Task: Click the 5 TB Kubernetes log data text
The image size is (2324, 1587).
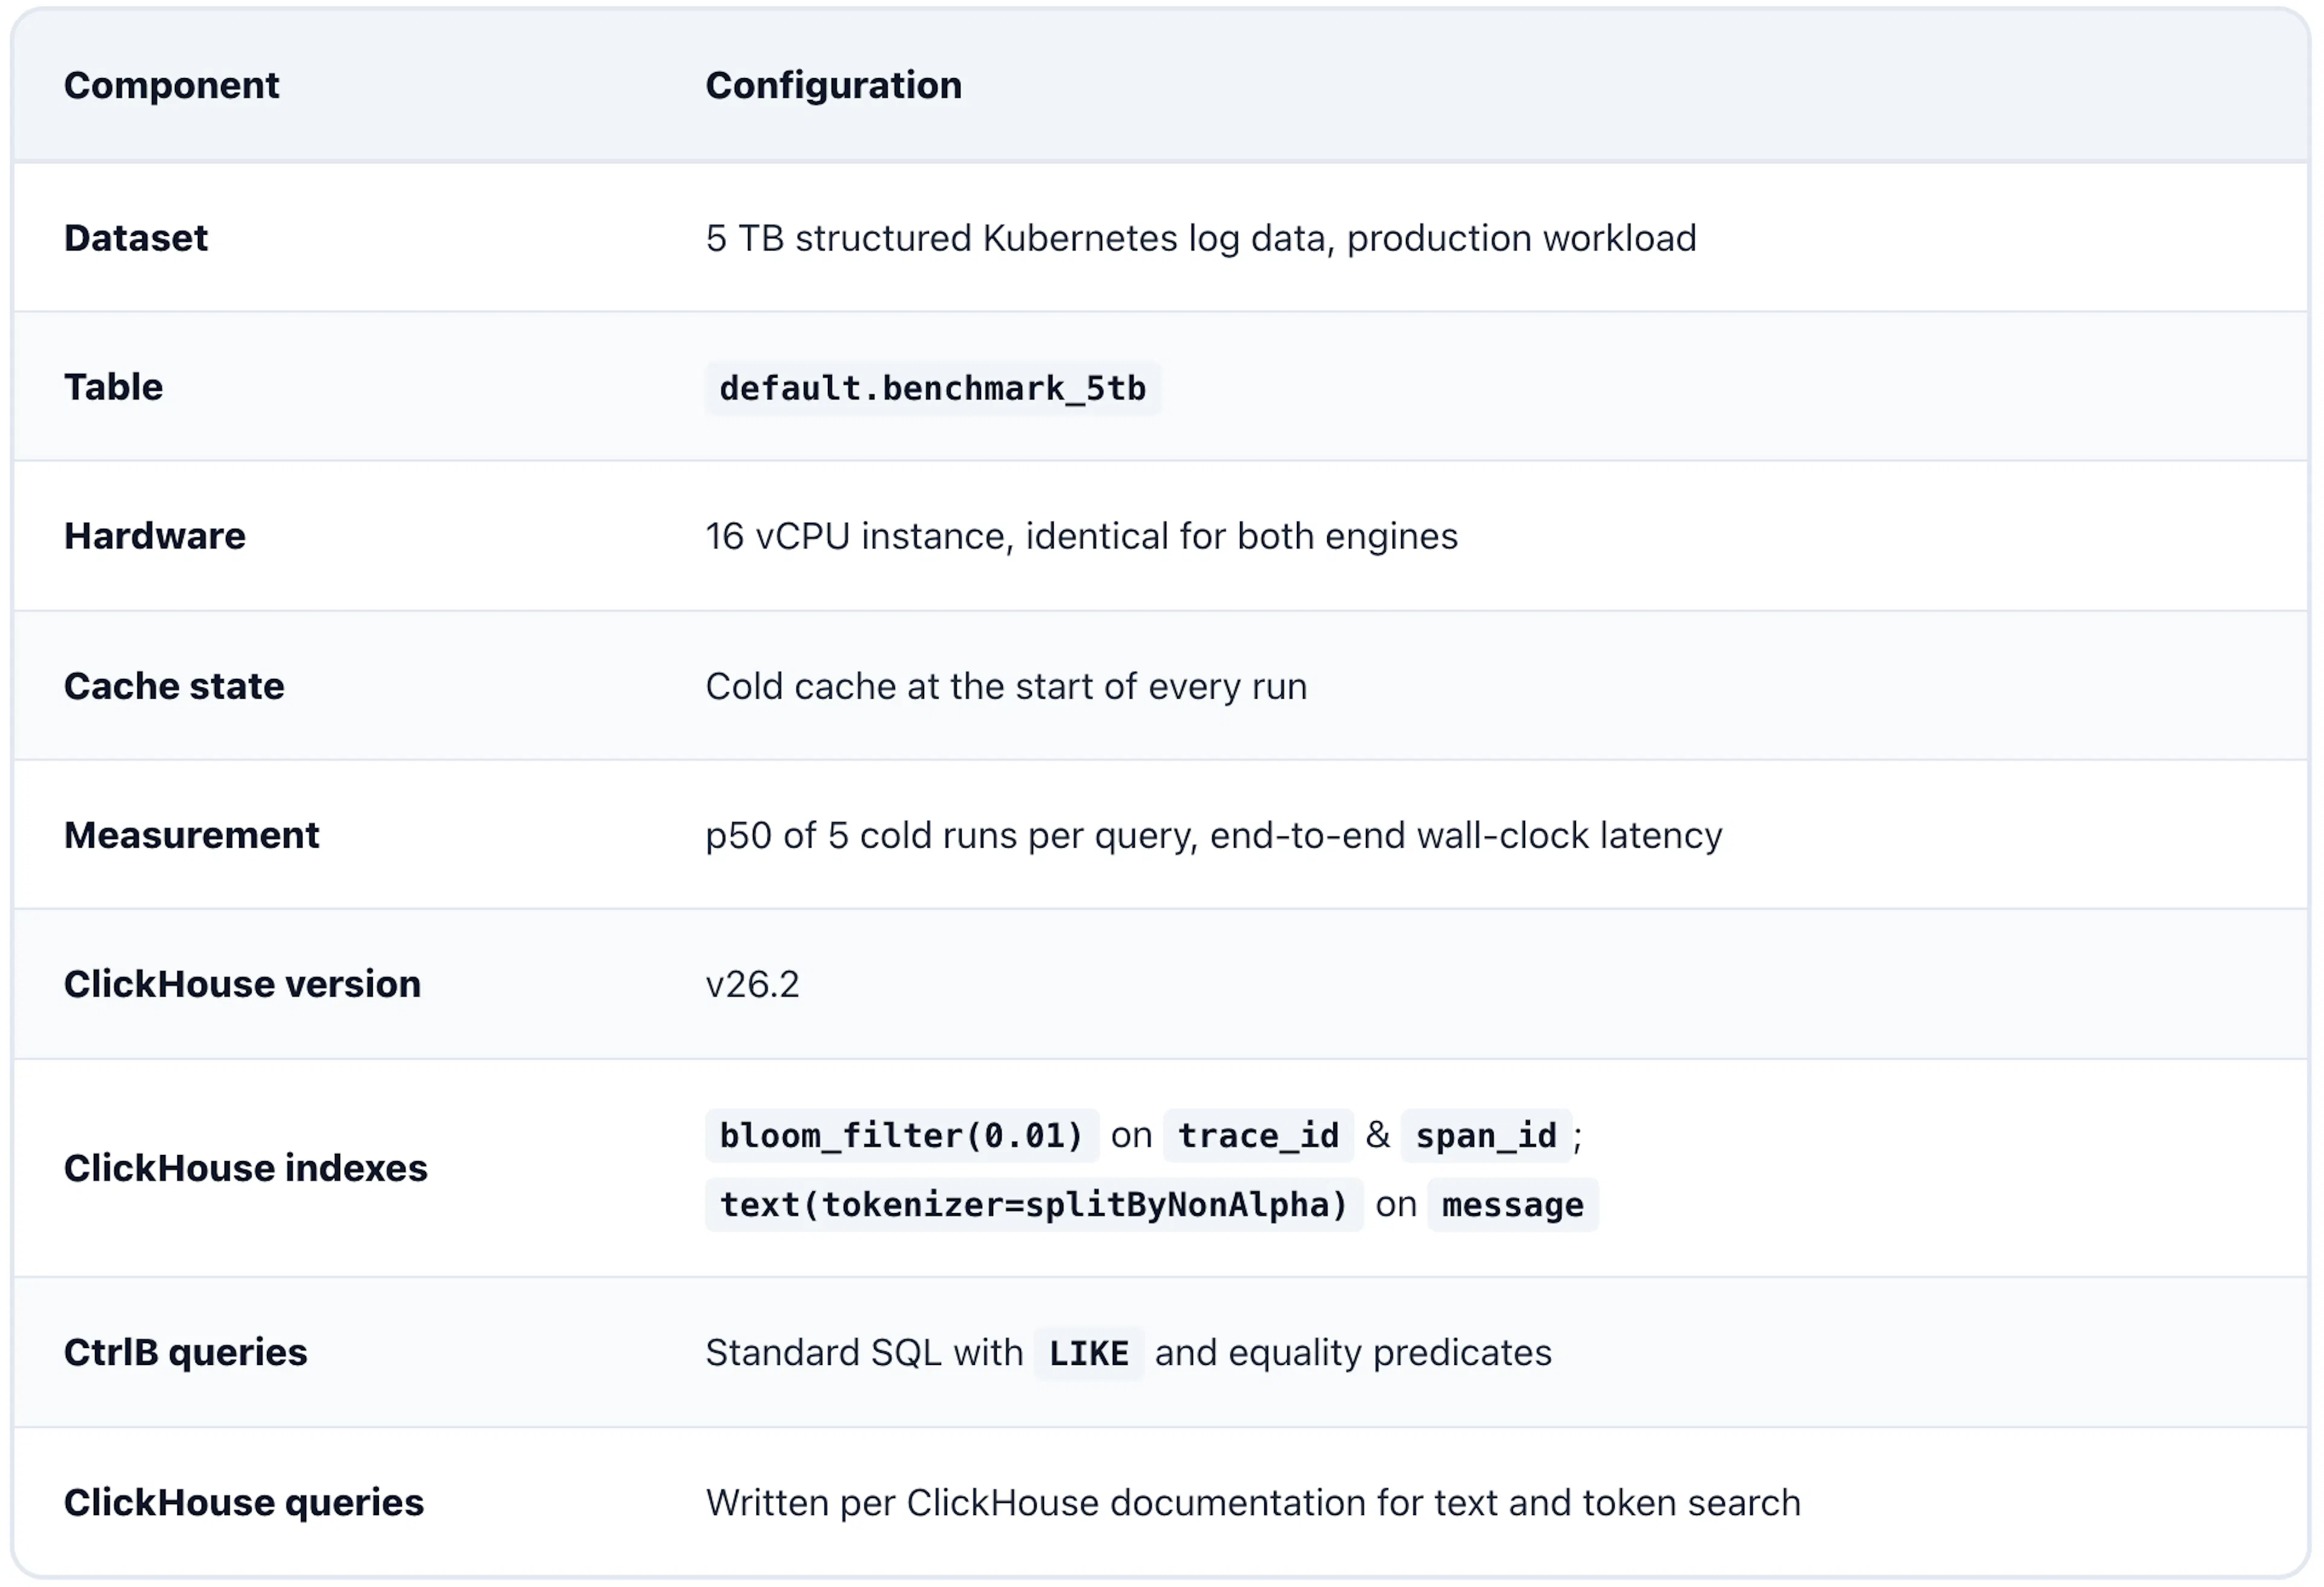Action: (x=1200, y=238)
